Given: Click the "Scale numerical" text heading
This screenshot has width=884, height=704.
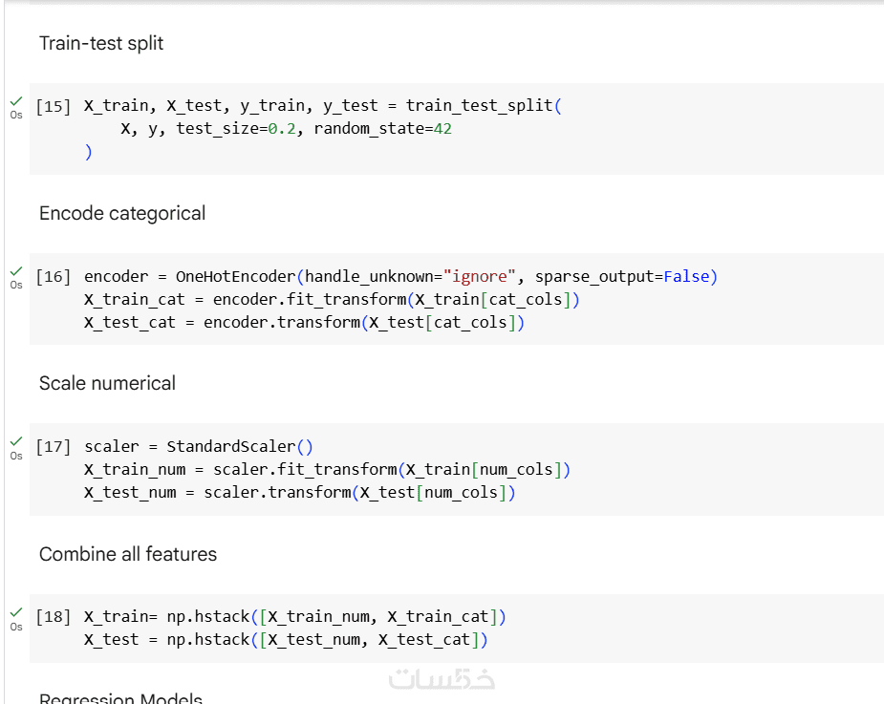Looking at the screenshot, I should pos(107,383).
